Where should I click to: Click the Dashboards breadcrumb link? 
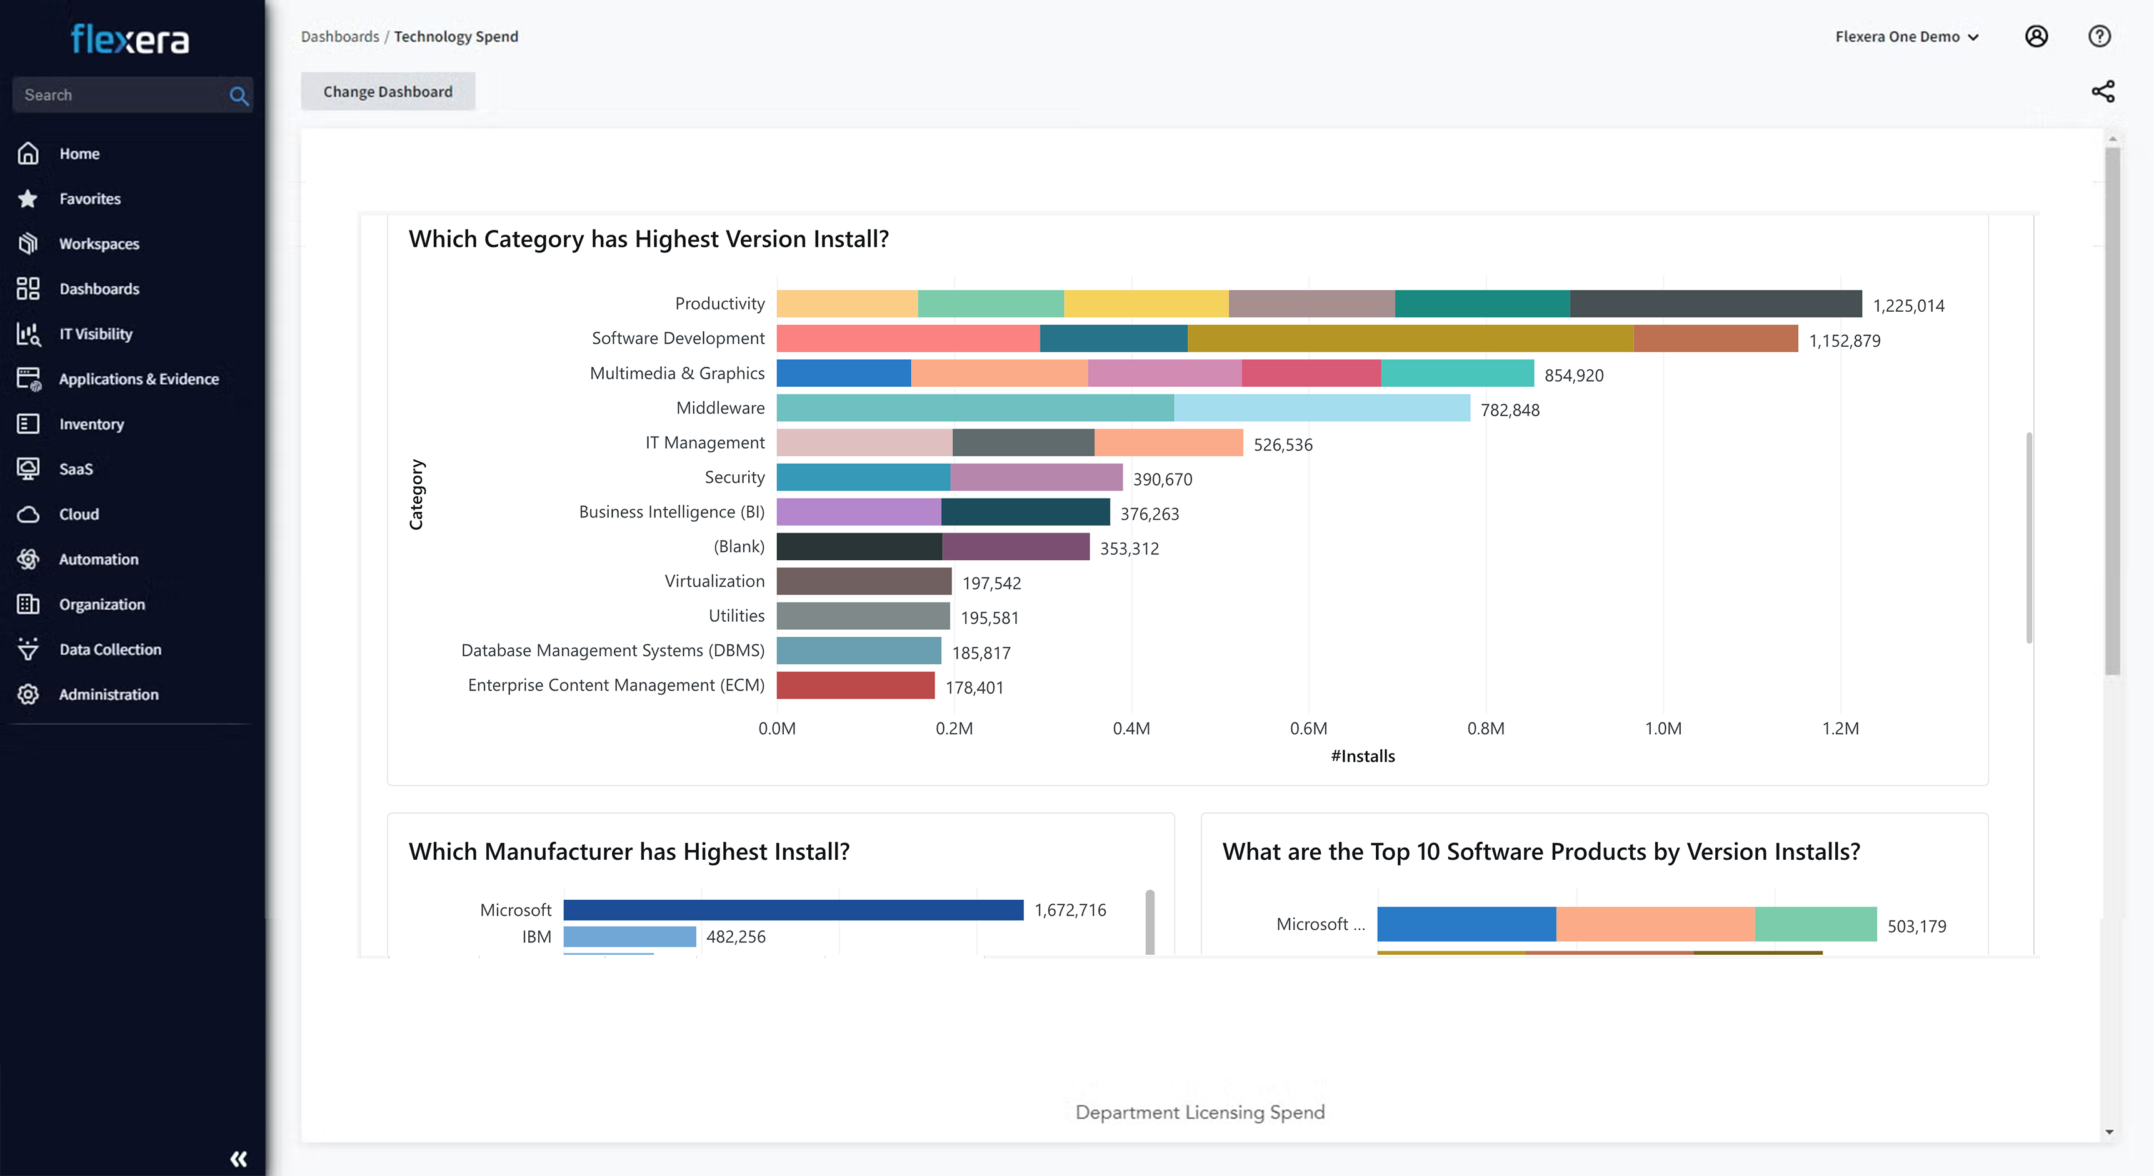pyautogui.click(x=339, y=37)
